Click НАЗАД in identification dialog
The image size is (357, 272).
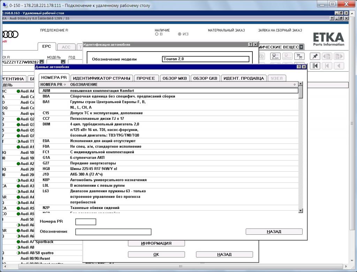click(x=225, y=255)
